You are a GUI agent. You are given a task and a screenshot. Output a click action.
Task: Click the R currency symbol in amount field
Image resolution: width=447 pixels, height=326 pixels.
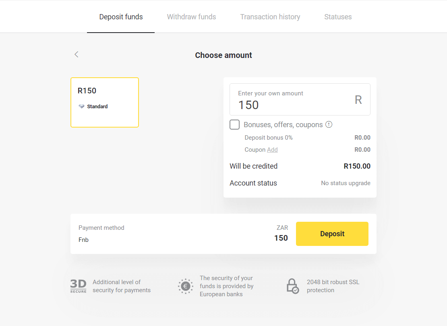pos(358,100)
